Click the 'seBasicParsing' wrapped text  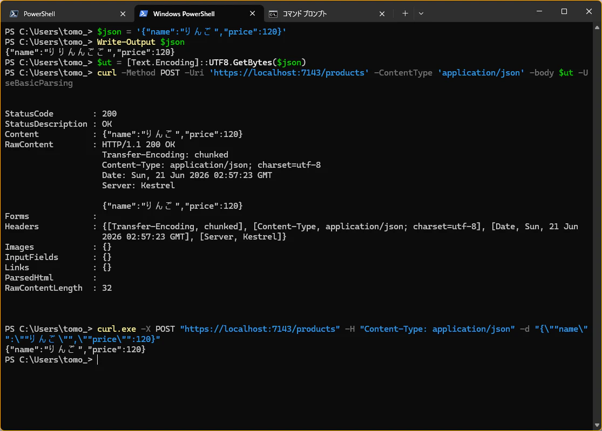coord(39,83)
